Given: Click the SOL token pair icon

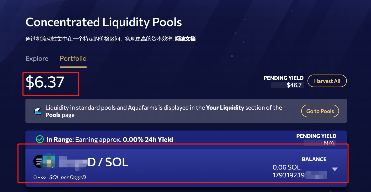Looking at the screenshot, I should click(x=38, y=161).
